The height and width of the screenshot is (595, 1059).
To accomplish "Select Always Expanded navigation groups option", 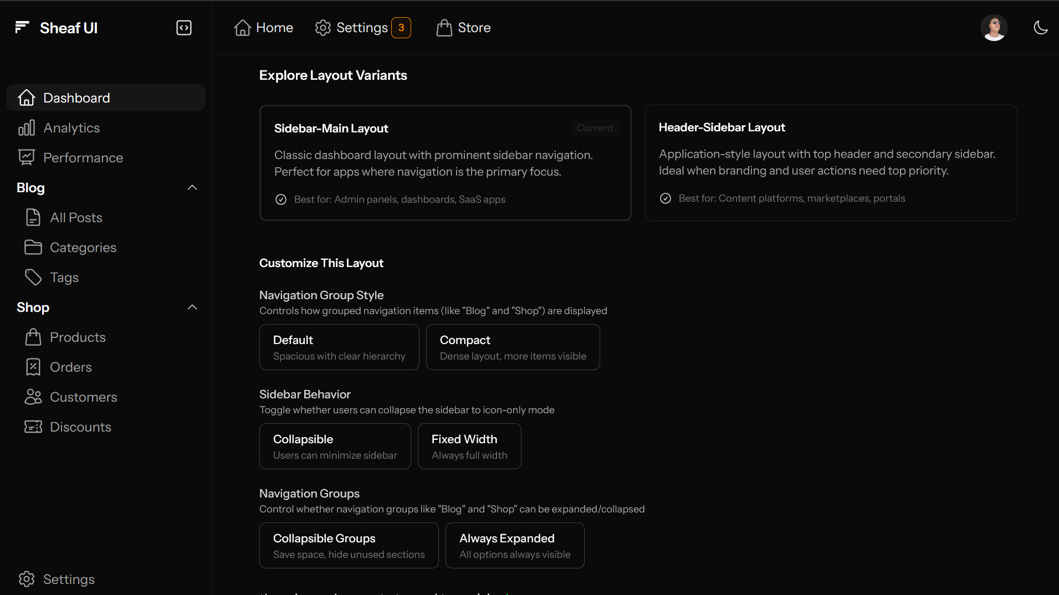I will 514,546.
